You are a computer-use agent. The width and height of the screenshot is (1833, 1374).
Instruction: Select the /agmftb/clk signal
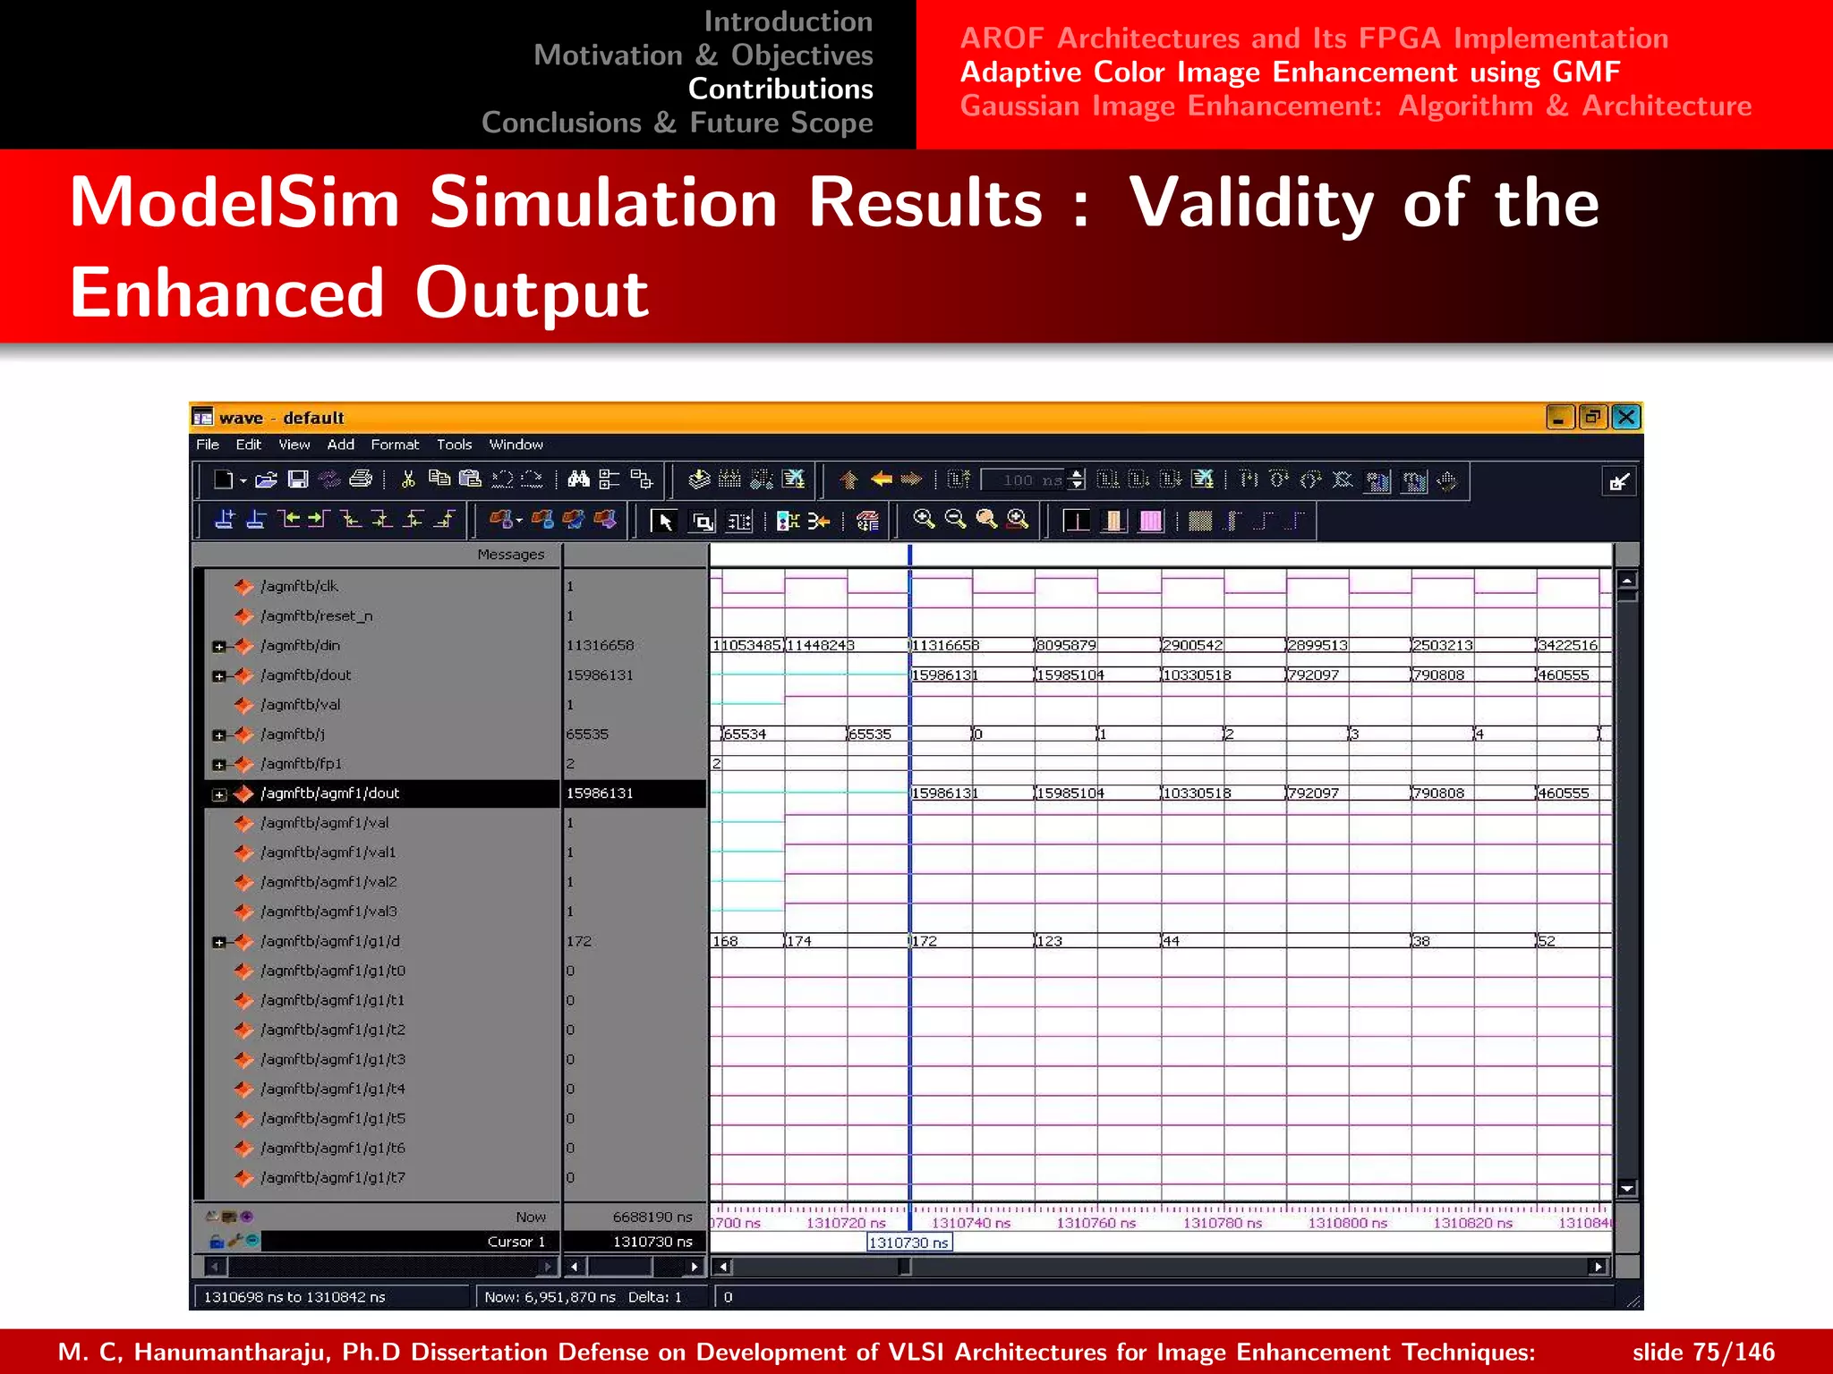(299, 586)
